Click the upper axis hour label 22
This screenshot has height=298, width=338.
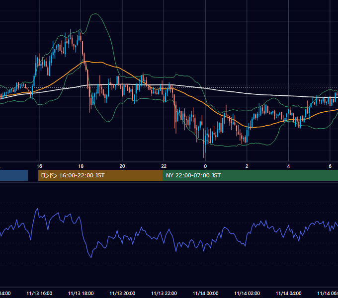(164, 166)
